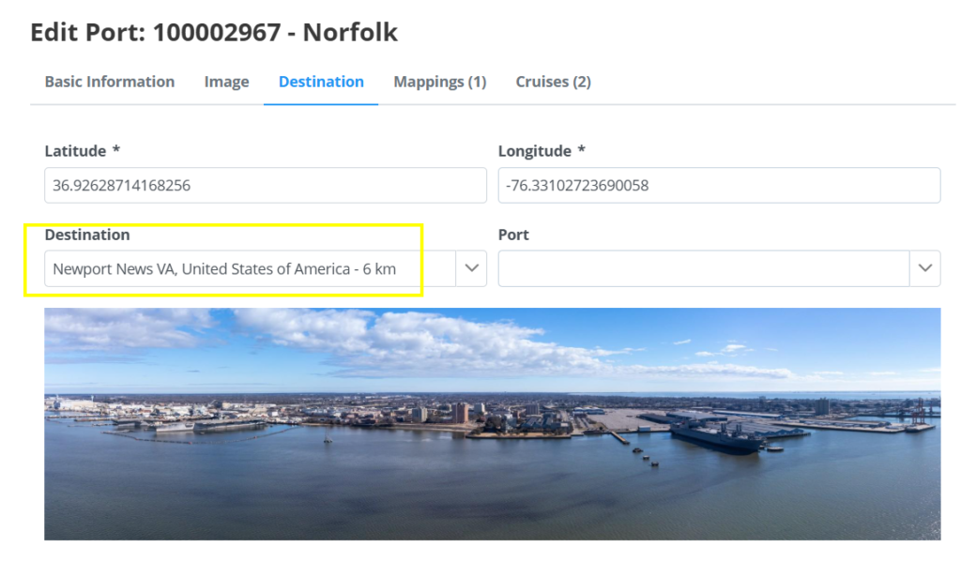Click the Destination field label

(x=87, y=235)
